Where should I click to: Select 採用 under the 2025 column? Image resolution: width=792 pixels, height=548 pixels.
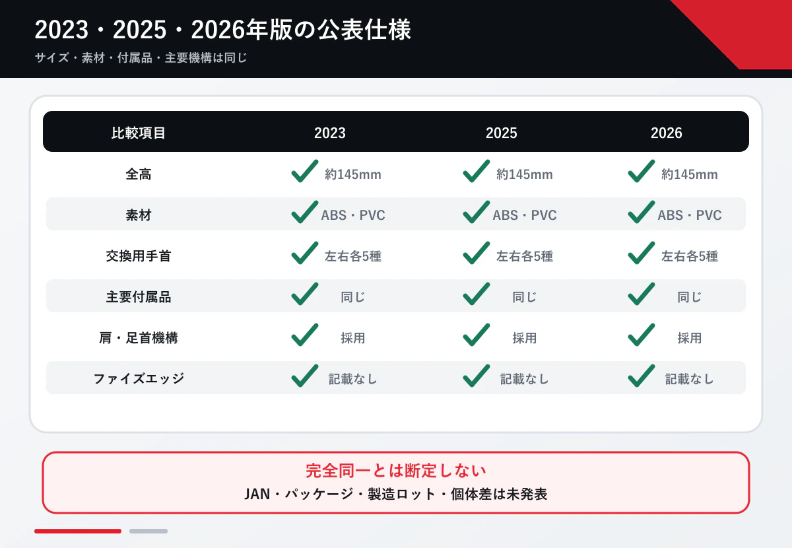pos(525,338)
